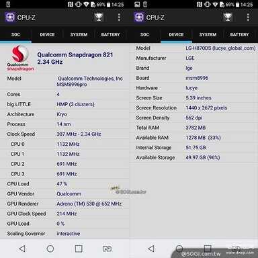Select the CPU 2 row
The image size is (258, 258).
(64, 164)
